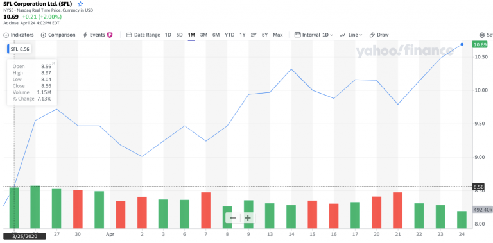Open the Events lightning icon

85,35
